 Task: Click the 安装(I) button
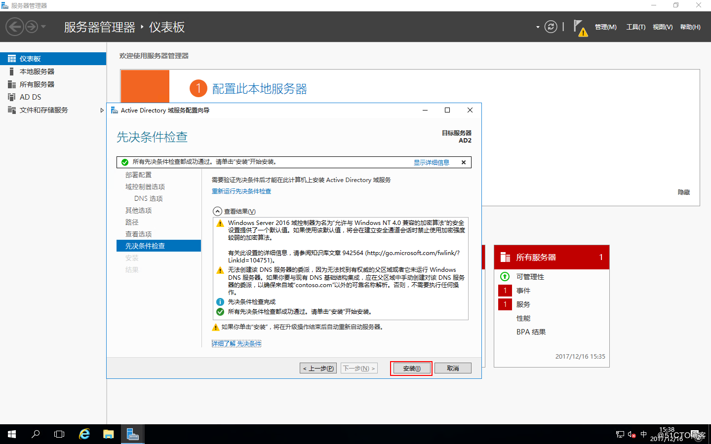click(411, 369)
